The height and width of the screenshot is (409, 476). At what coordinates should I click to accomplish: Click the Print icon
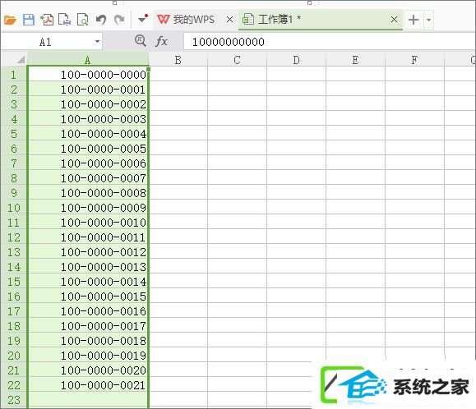(x=65, y=20)
